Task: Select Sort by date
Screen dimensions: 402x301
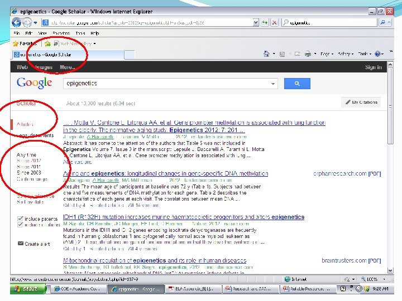Action: (30, 202)
